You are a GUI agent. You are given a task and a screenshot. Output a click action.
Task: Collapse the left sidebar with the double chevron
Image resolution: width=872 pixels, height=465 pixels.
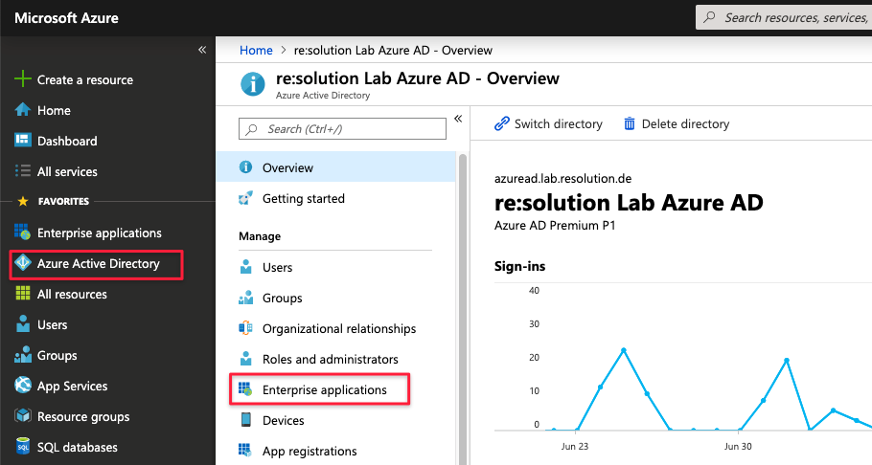tap(202, 50)
